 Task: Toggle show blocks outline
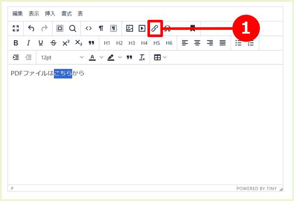(114, 28)
